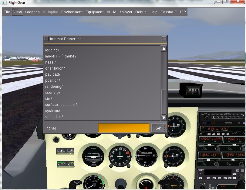Open the AI menu
Viewport: 246px width, 190px height.
(x=108, y=12)
